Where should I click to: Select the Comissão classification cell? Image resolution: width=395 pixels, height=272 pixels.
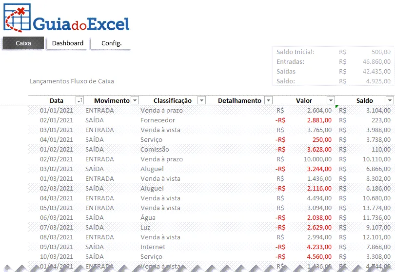(155, 149)
